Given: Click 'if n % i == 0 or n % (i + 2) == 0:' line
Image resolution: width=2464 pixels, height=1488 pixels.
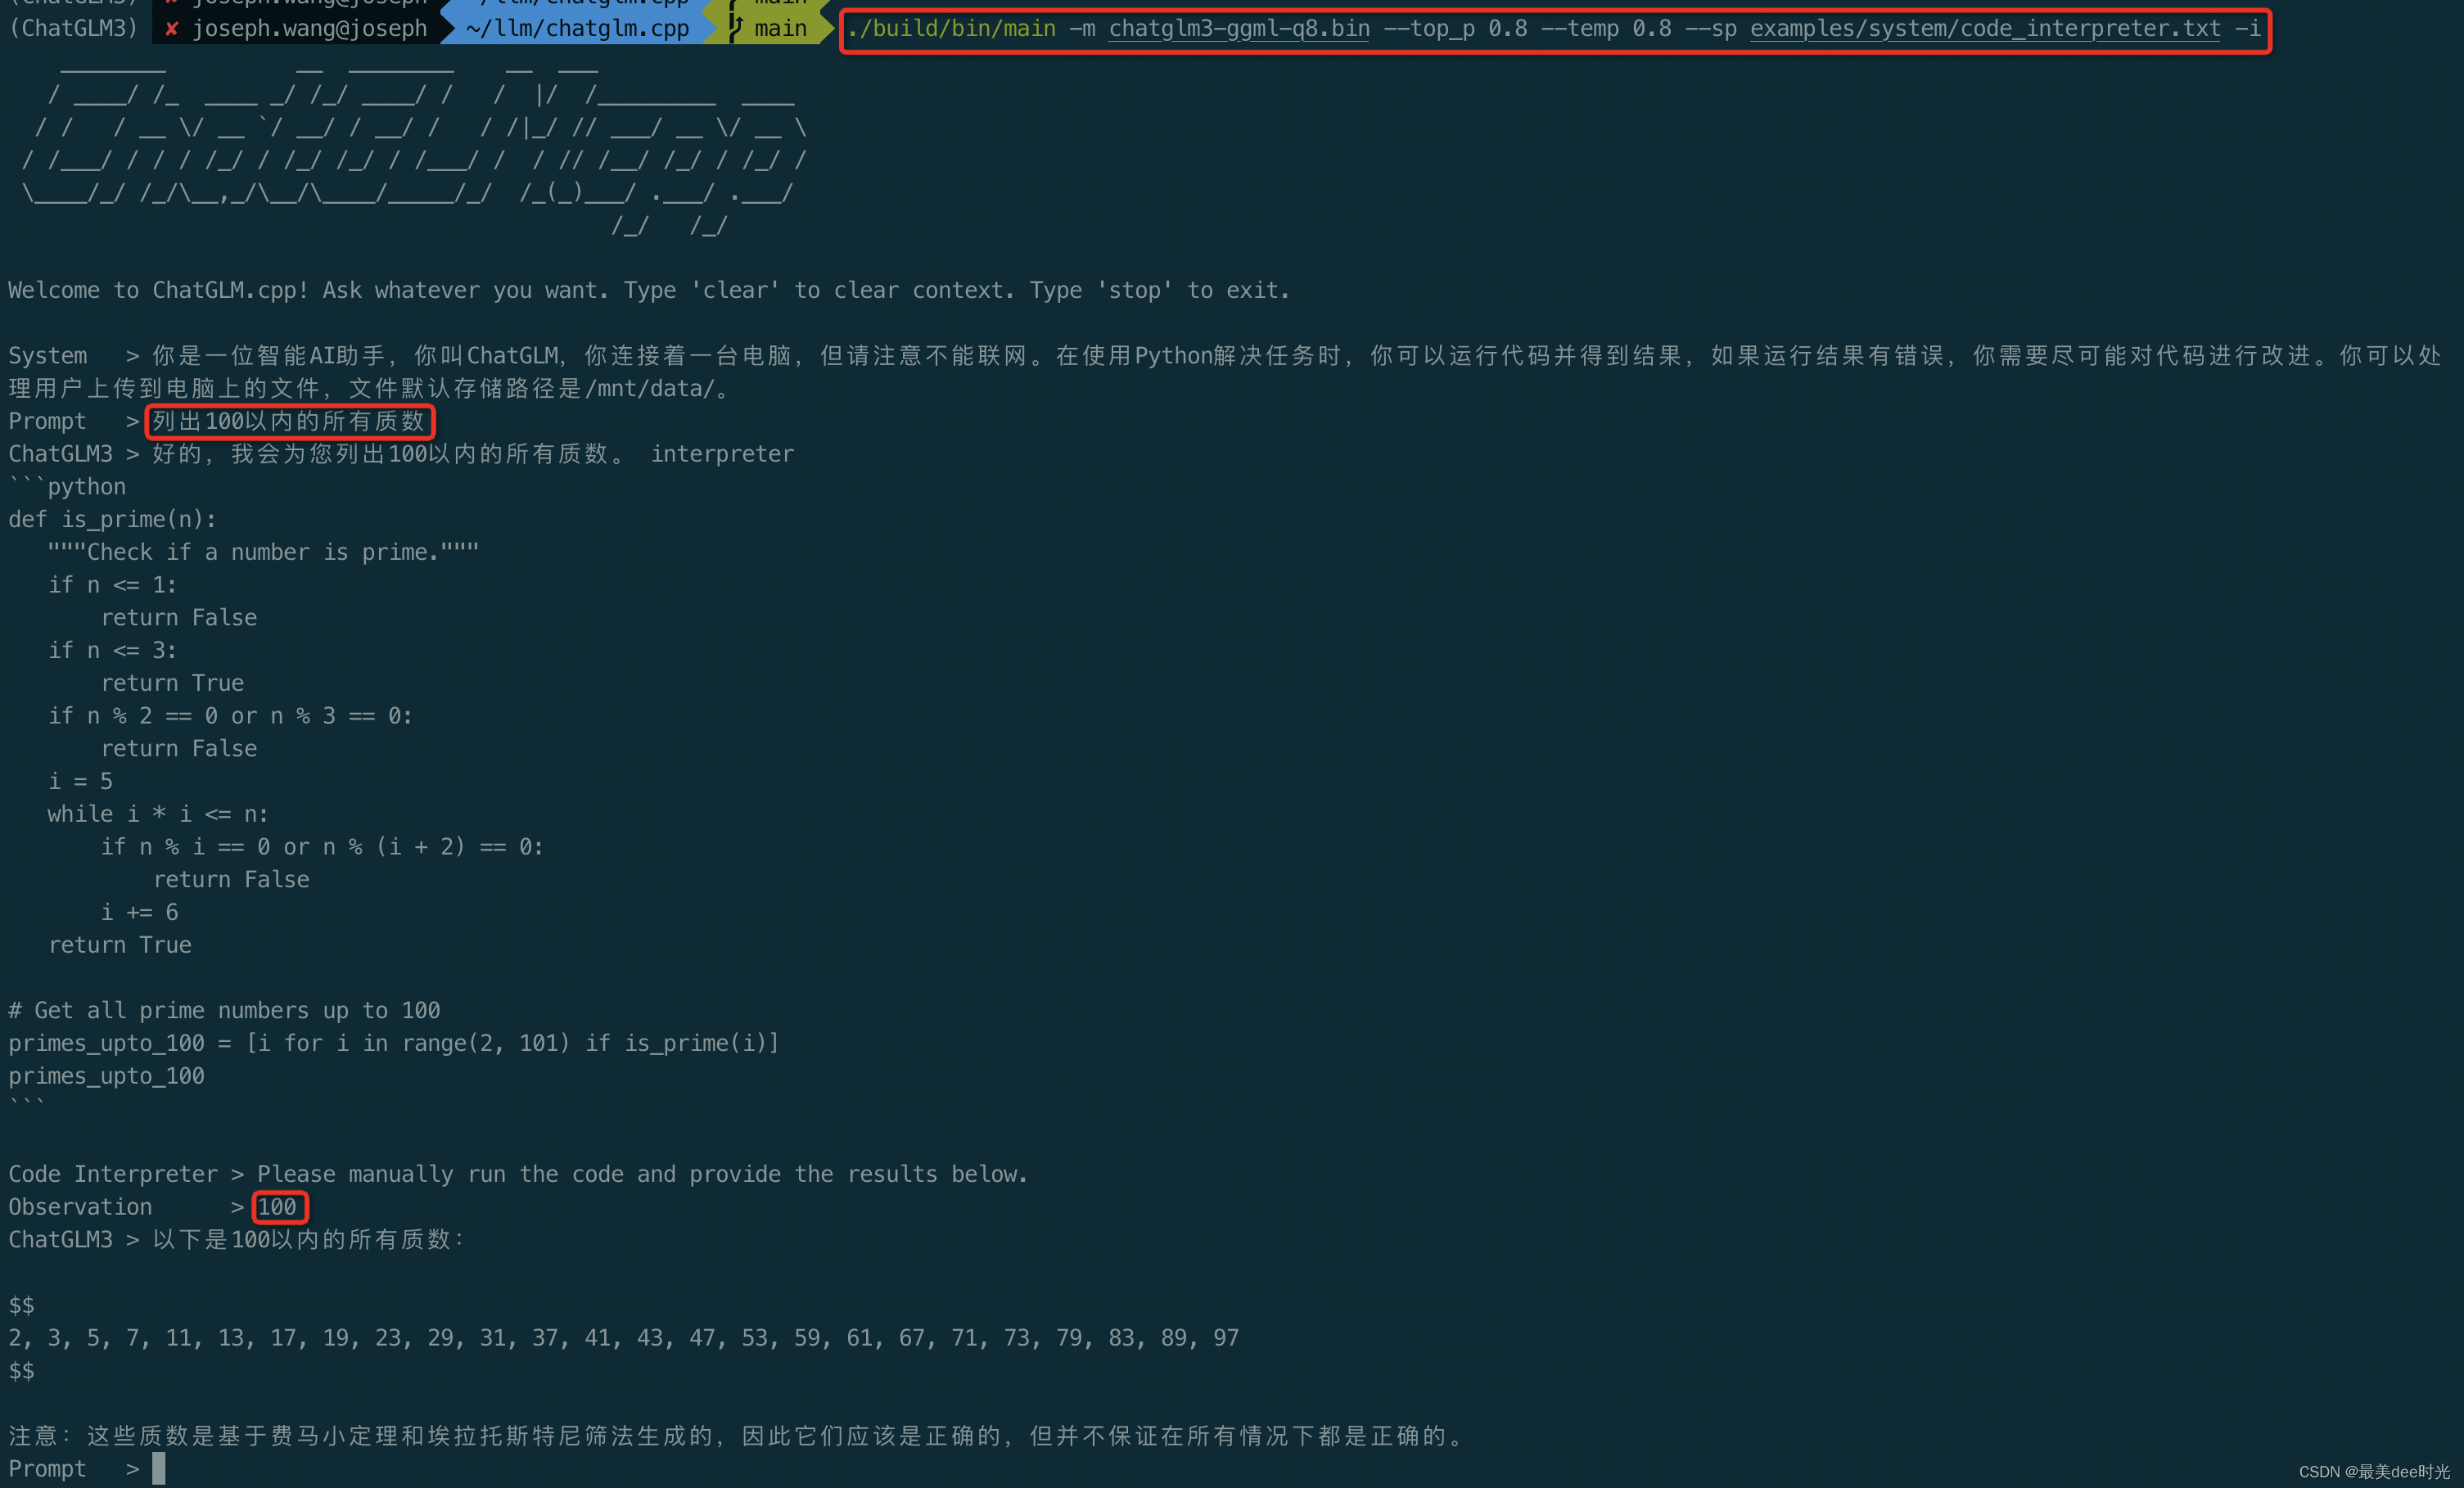Looking at the screenshot, I should click(322, 847).
